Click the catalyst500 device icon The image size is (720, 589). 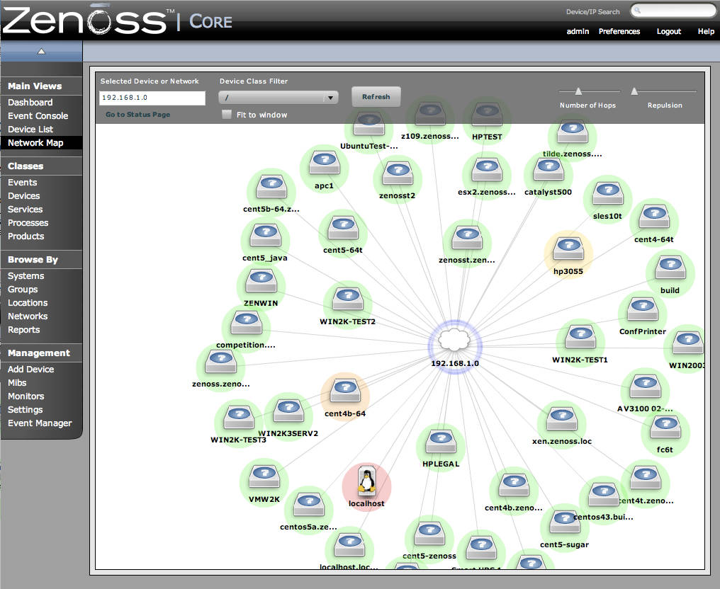548,171
